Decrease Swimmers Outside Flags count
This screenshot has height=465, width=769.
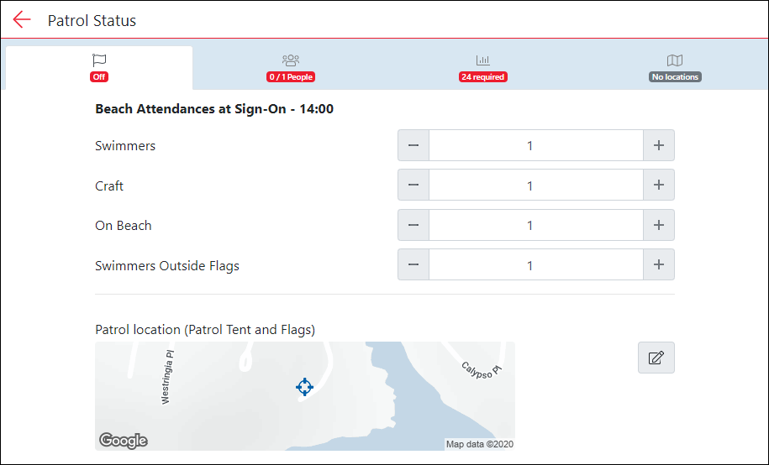coord(413,265)
